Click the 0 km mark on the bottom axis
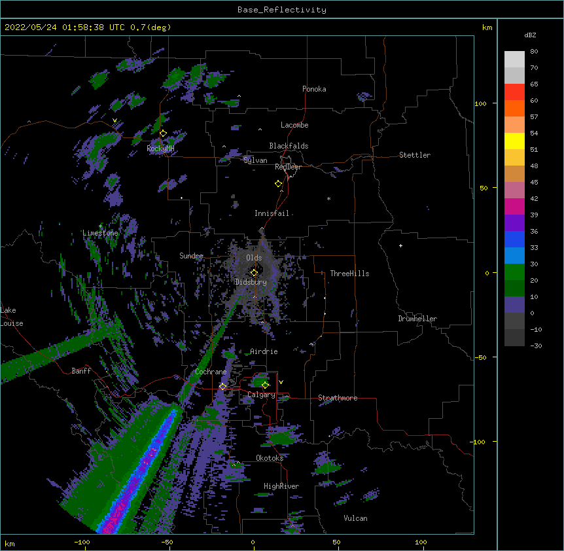The height and width of the screenshot is (551, 564). pos(253,542)
